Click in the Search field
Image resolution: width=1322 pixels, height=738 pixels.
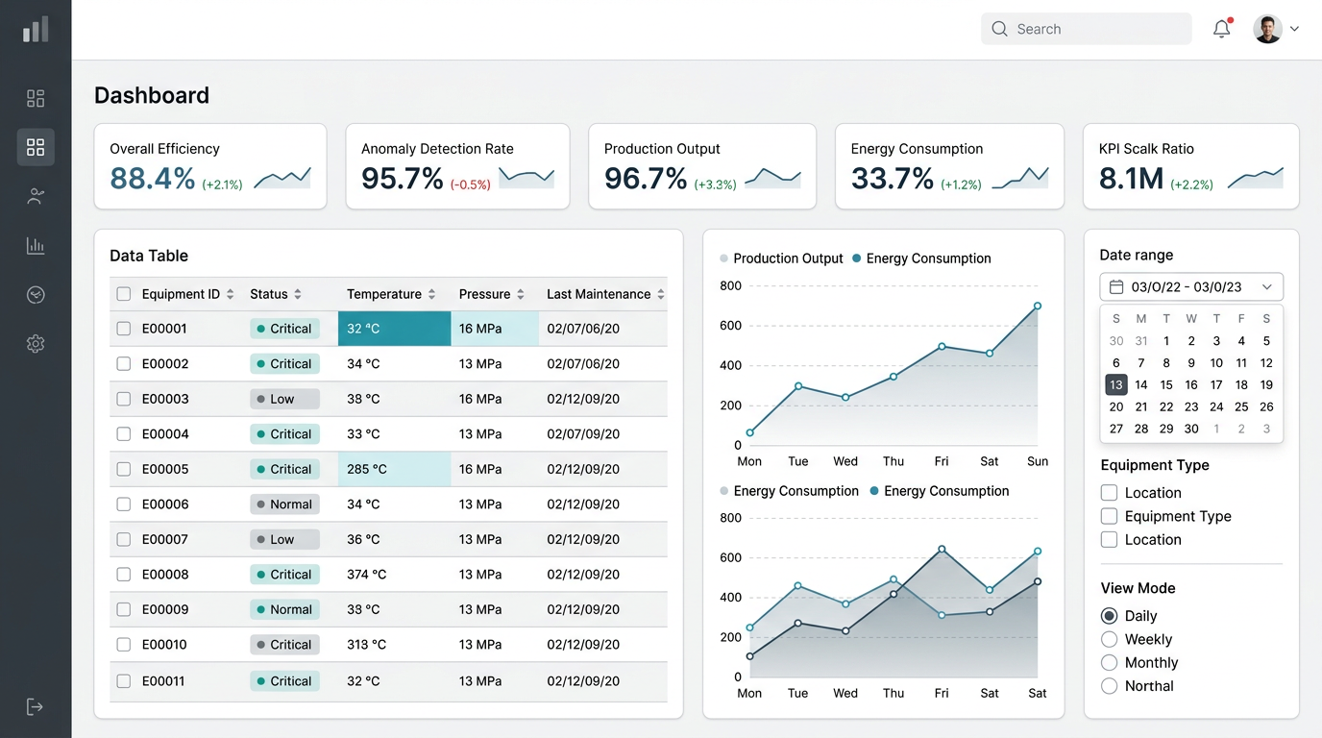pyautogui.click(x=1086, y=29)
